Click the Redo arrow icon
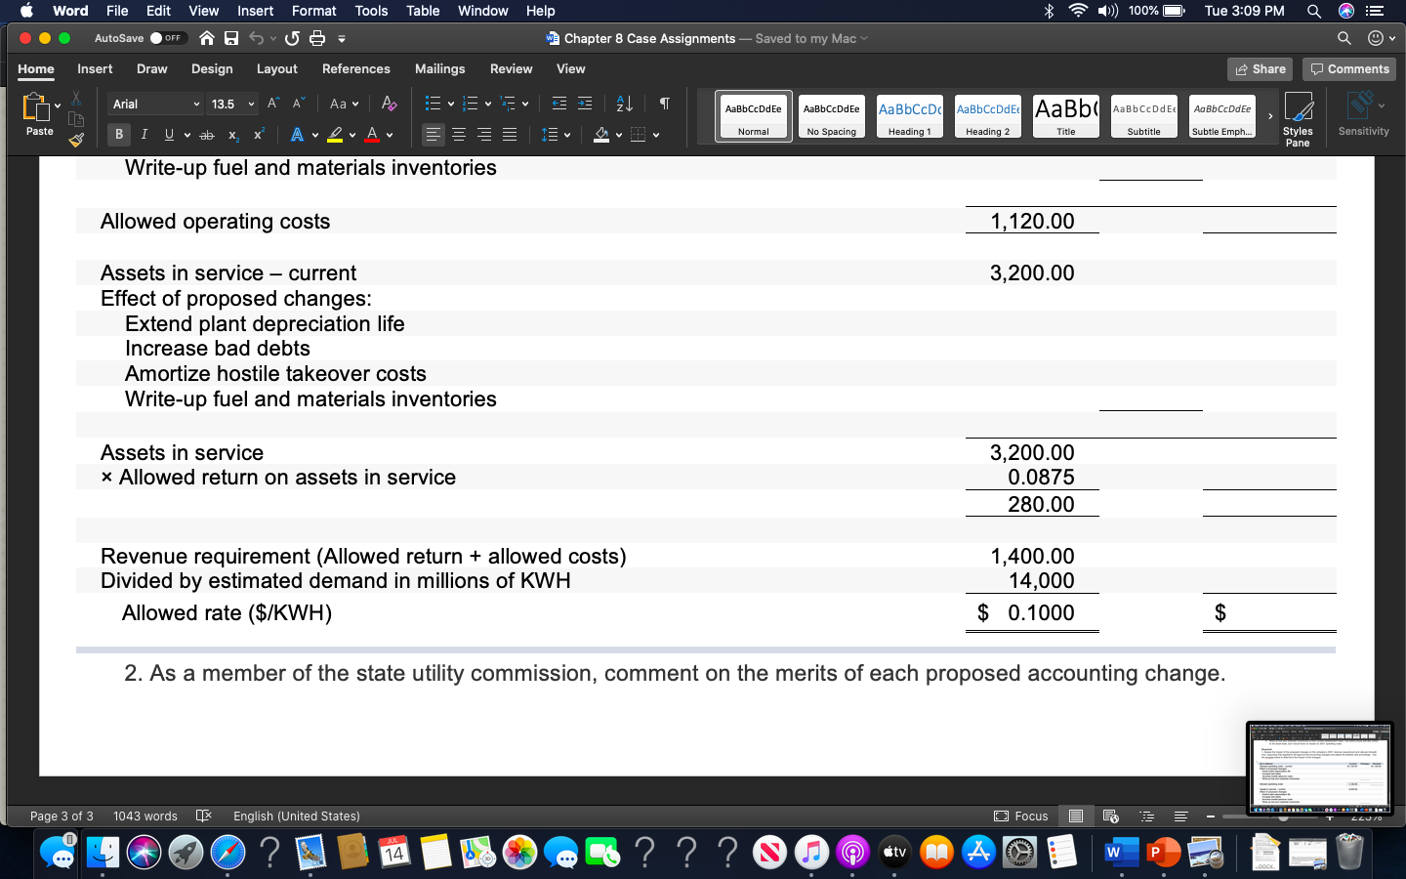1406x879 pixels. pyautogui.click(x=291, y=38)
